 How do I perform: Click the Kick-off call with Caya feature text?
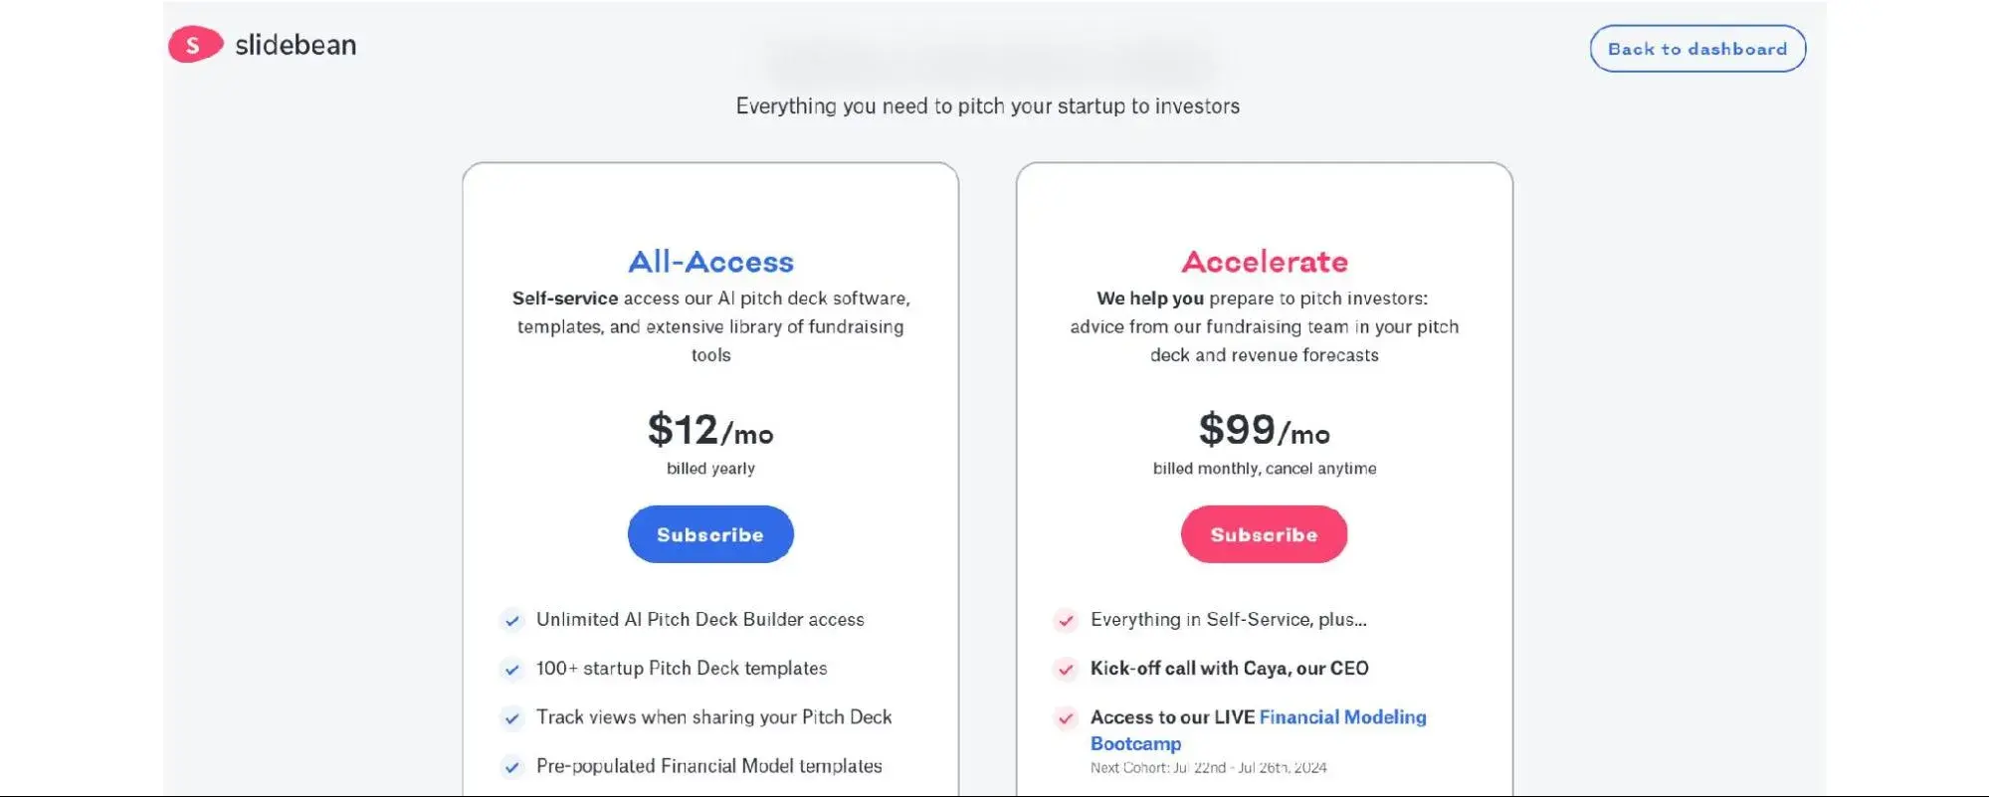[x=1229, y=669]
